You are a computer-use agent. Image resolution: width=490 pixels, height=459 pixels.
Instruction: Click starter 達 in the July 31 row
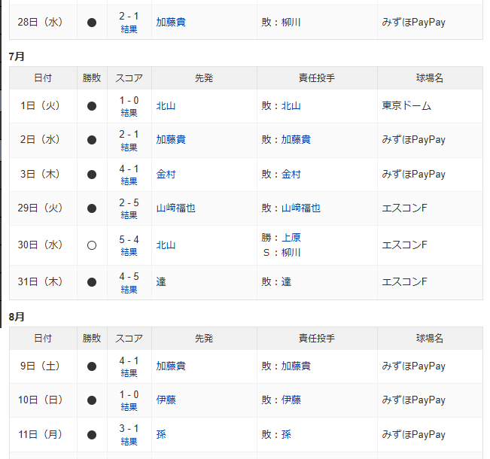pyautogui.click(x=161, y=281)
